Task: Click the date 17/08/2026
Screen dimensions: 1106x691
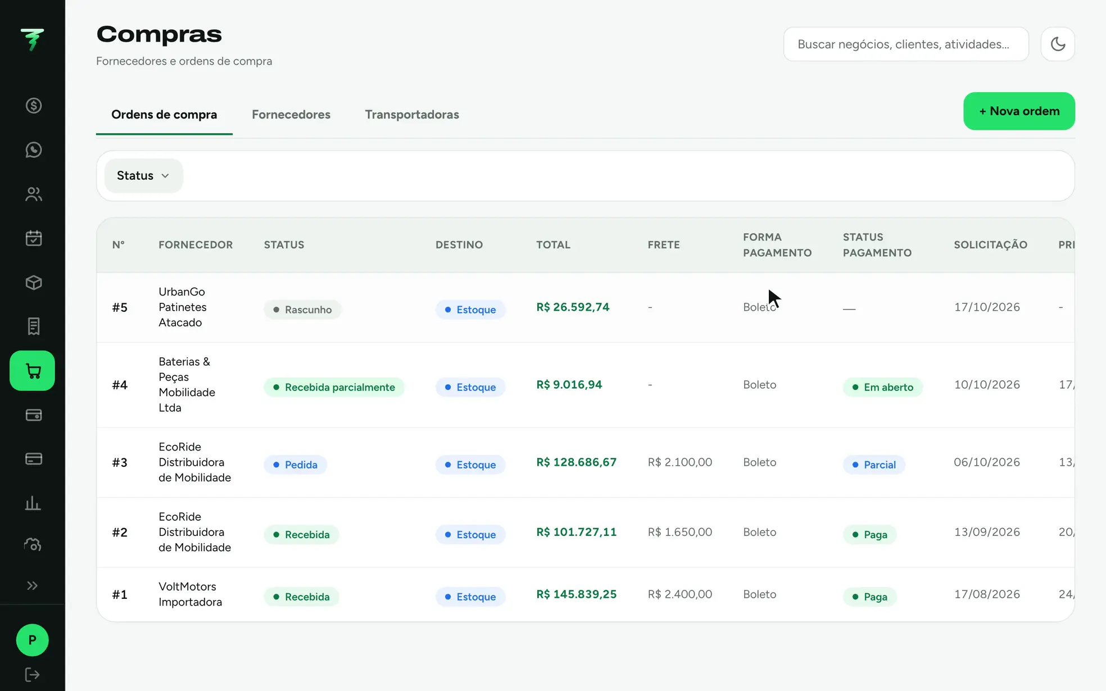Action: 987,594
